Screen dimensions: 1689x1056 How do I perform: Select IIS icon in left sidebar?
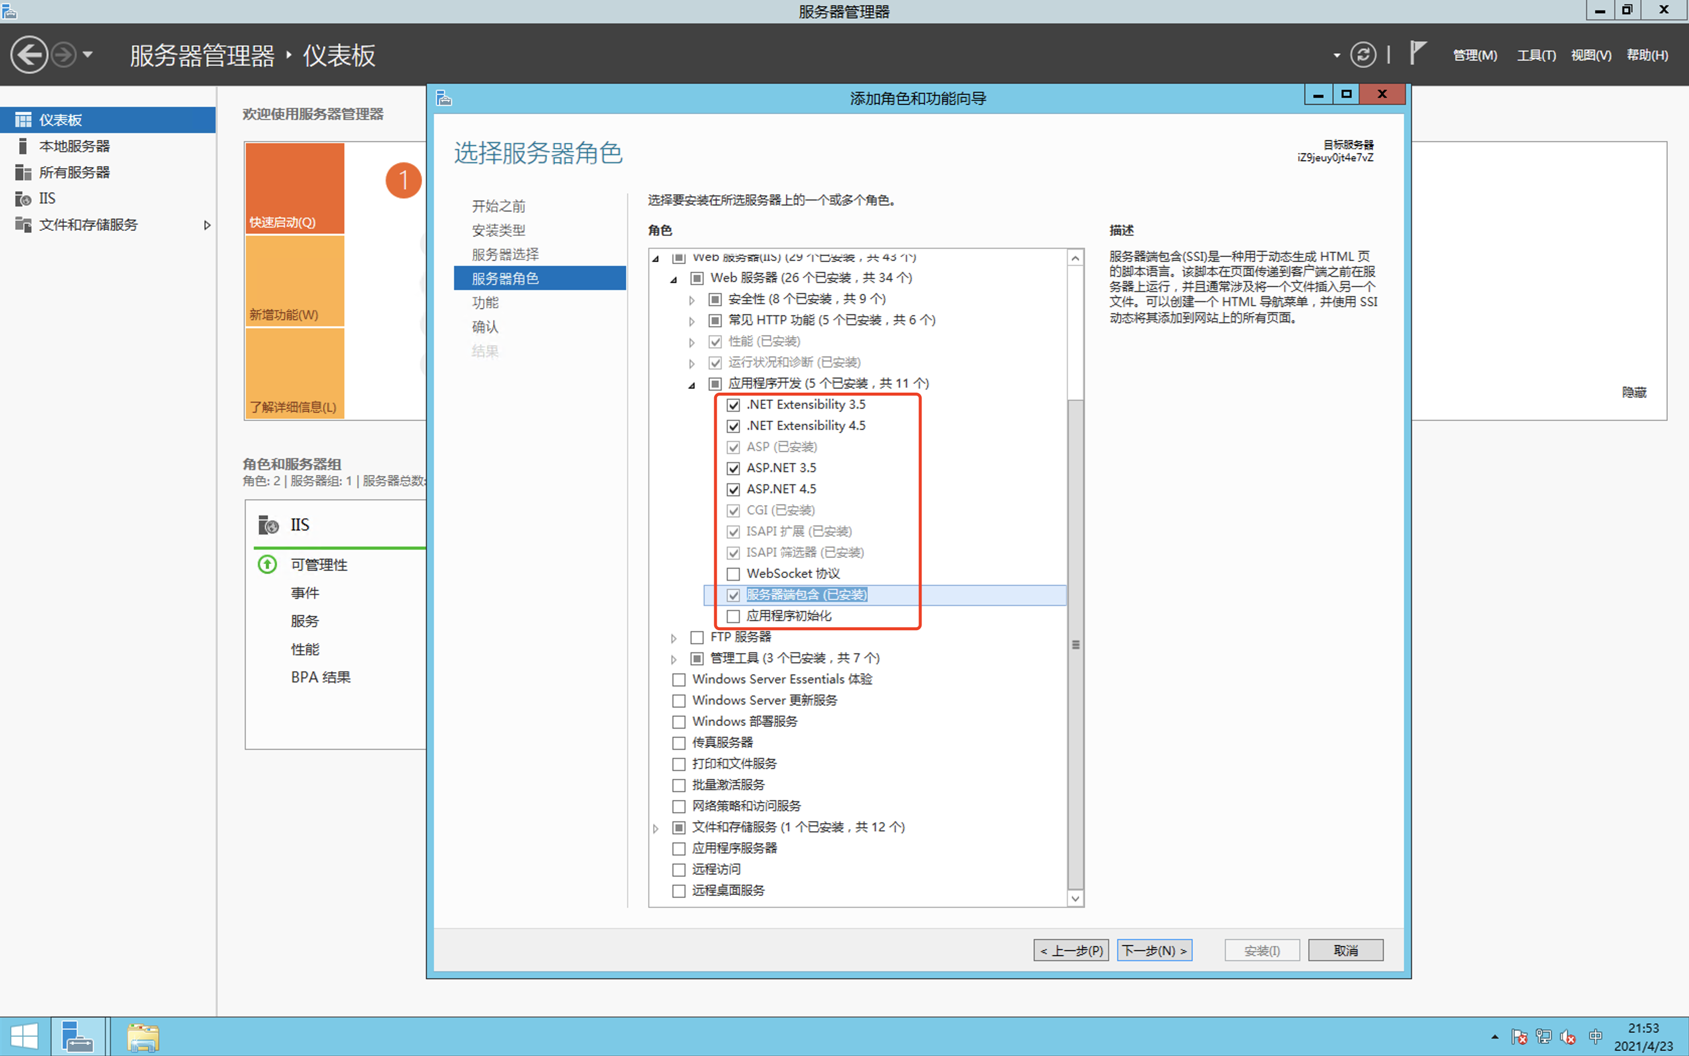pos(23,199)
